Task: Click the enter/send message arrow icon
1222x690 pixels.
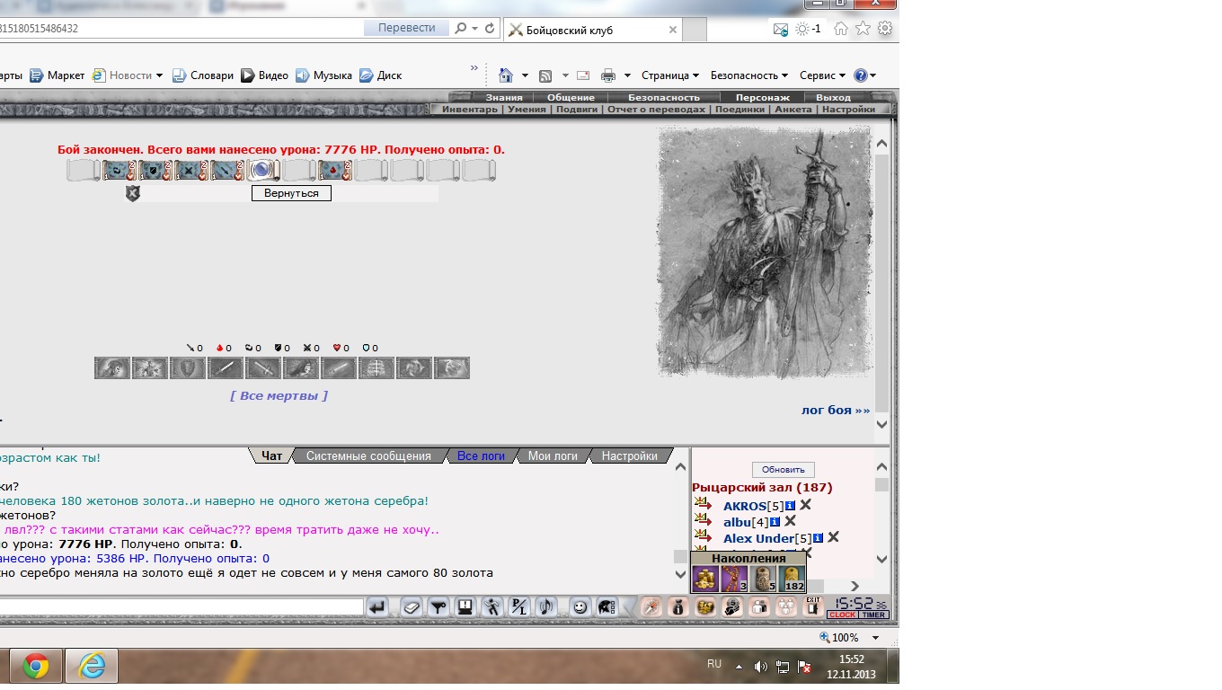Action: (377, 607)
